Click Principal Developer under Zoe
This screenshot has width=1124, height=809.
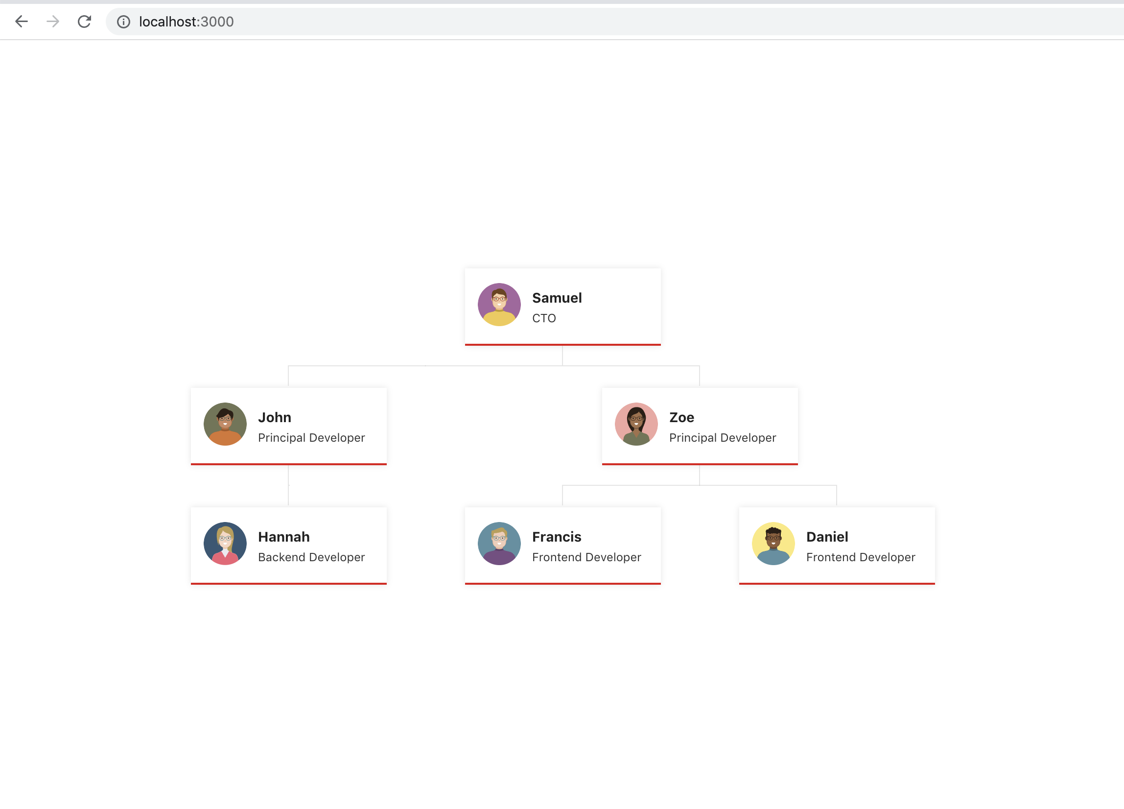723,438
